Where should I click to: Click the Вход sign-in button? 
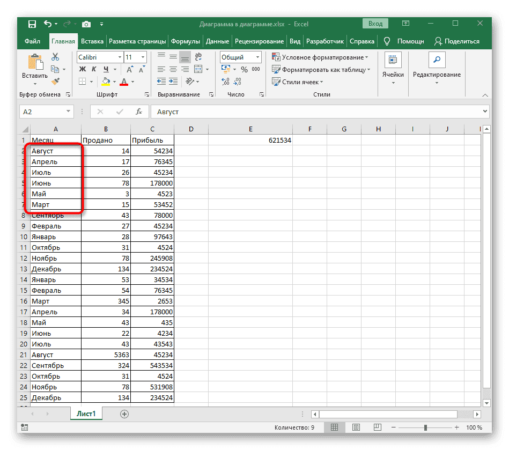[x=375, y=24]
